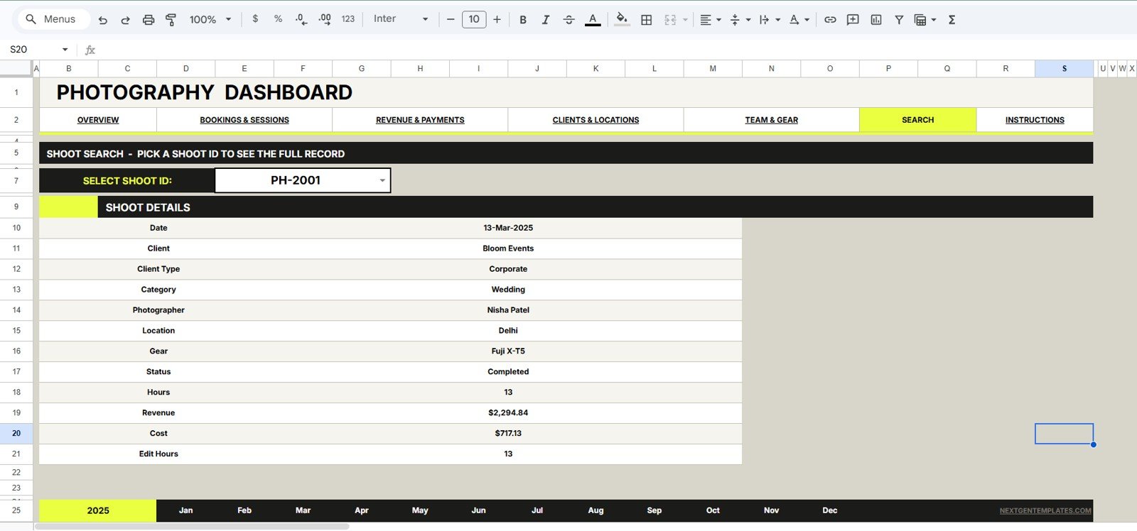Insert a comment
Image resolution: width=1137 pixels, height=531 pixels.
(x=853, y=20)
